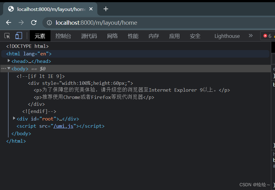Select the closing </html> tag line
This screenshot has height=190, width=275.
click(16, 141)
